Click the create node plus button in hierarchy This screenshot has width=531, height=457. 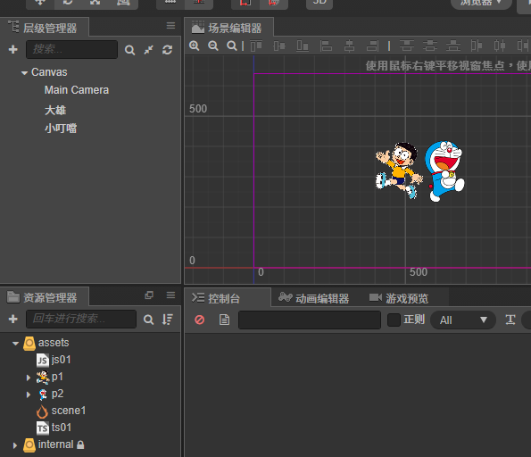coord(12,49)
